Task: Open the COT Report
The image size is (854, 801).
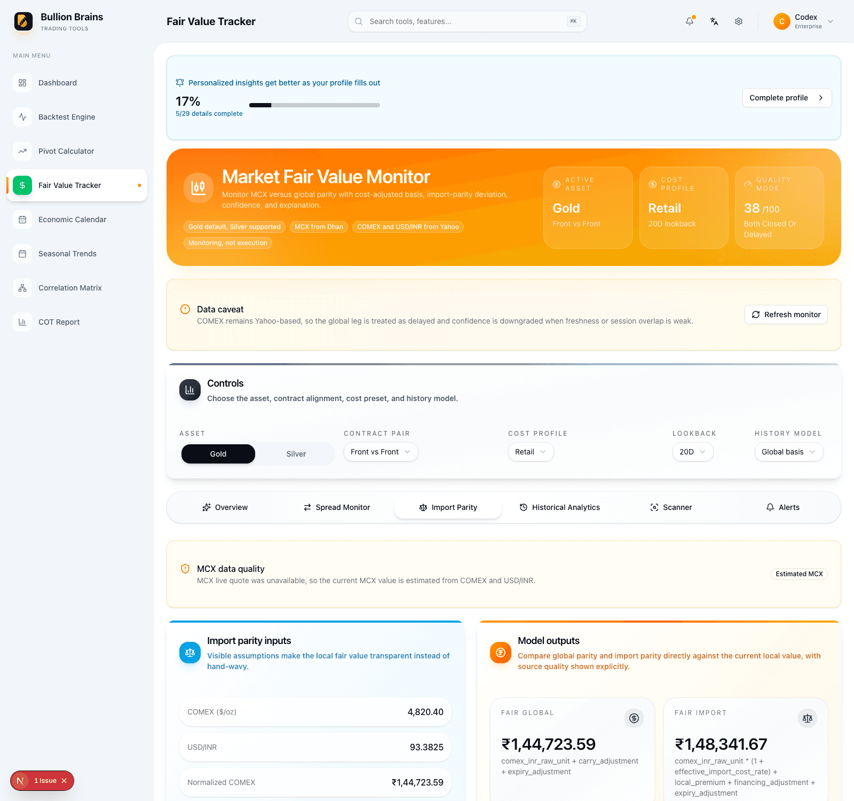Action: (x=58, y=322)
